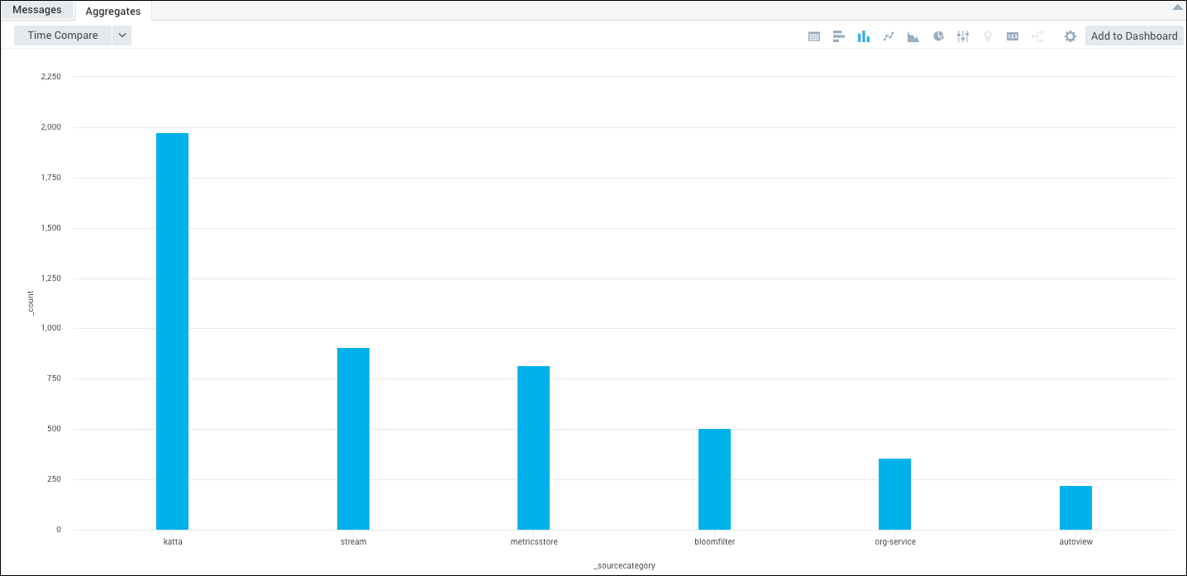Click the stream bar in chart

tap(353, 438)
